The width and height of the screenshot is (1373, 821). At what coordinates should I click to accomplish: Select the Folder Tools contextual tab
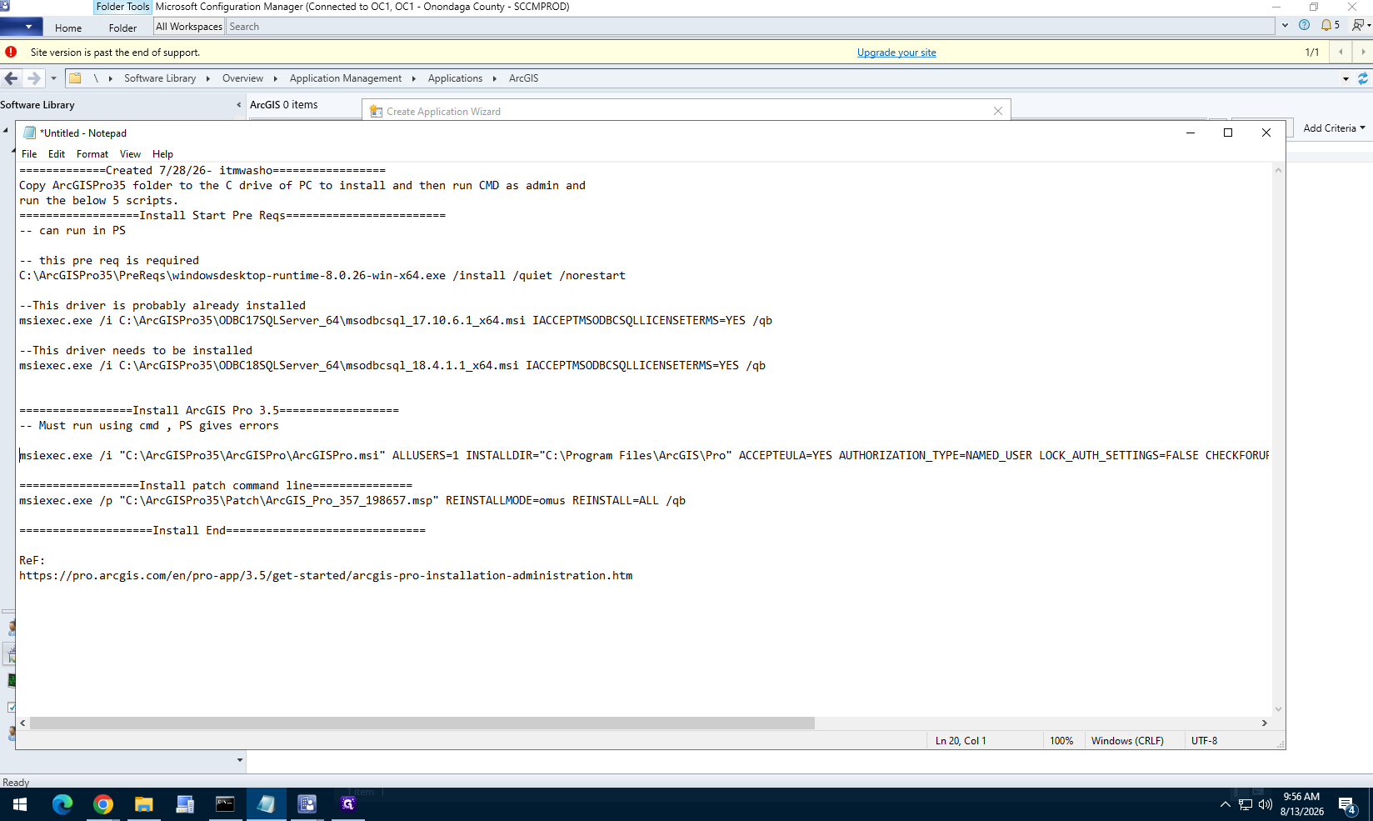click(x=122, y=7)
